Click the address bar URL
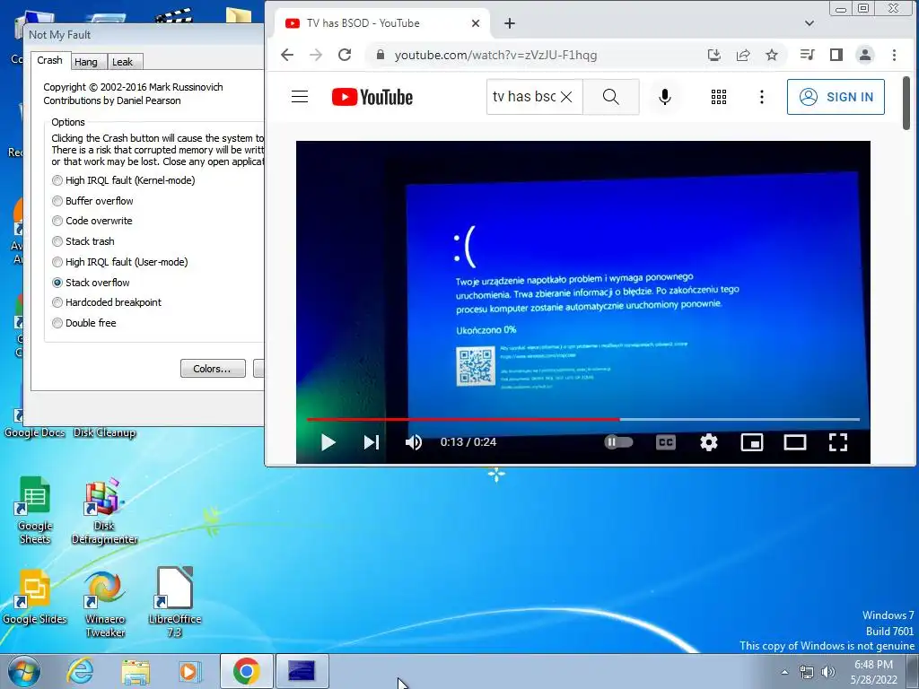This screenshot has width=919, height=689. (x=495, y=55)
